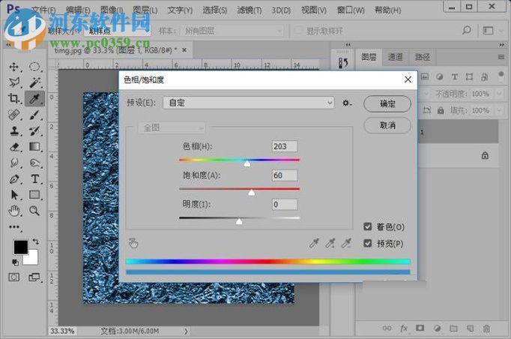
Task: Open the layer Opacity 100% dropdown
Action: (x=498, y=94)
